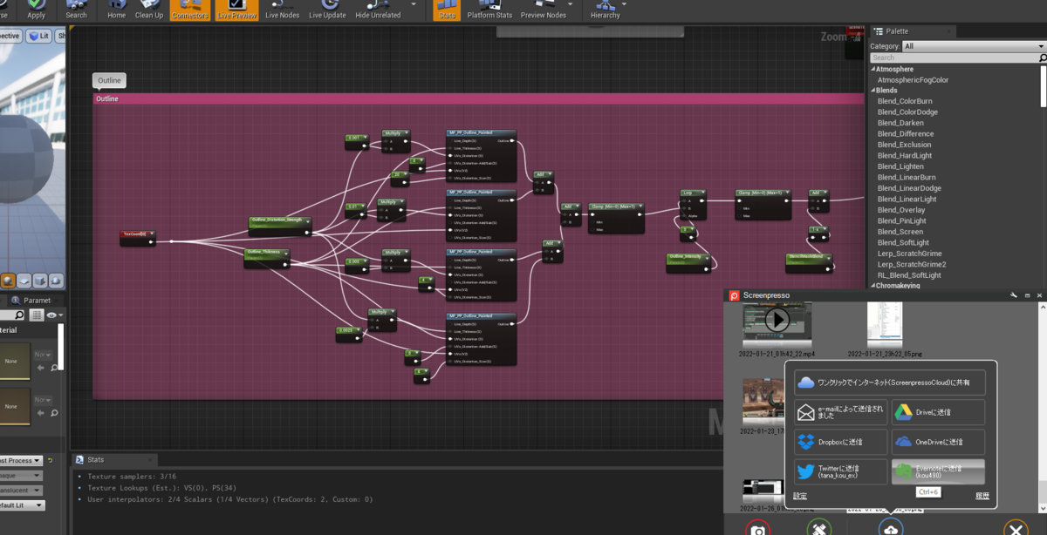The height and width of the screenshot is (535, 1047).
Task: Open the Palette Category All dropdown
Action: [973, 46]
